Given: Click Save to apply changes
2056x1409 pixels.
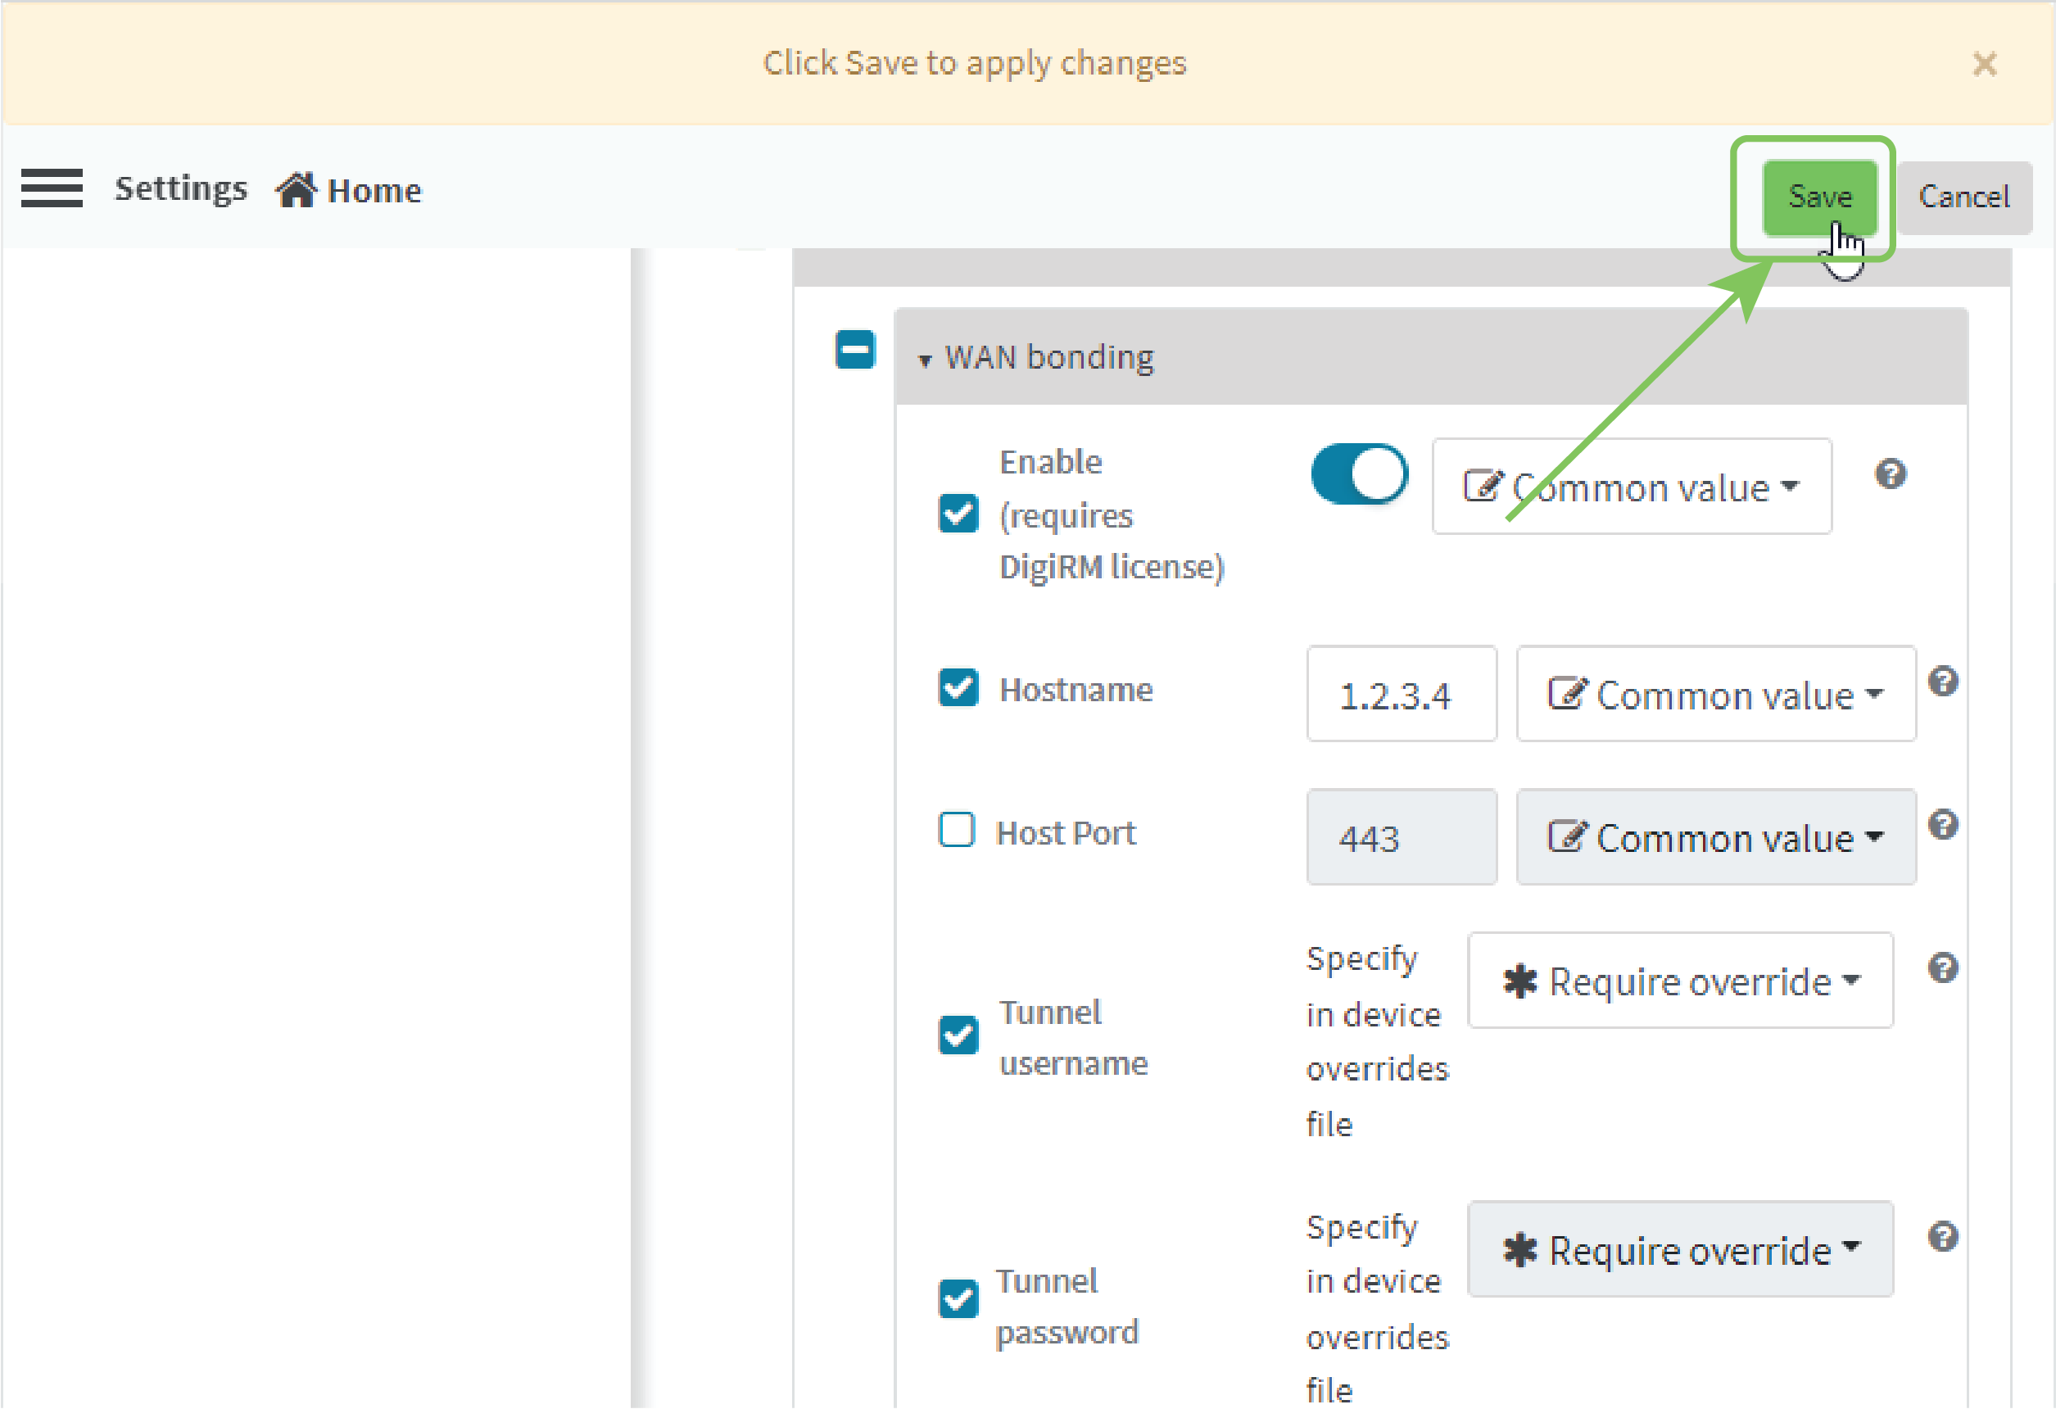Looking at the screenshot, I should click(1819, 197).
